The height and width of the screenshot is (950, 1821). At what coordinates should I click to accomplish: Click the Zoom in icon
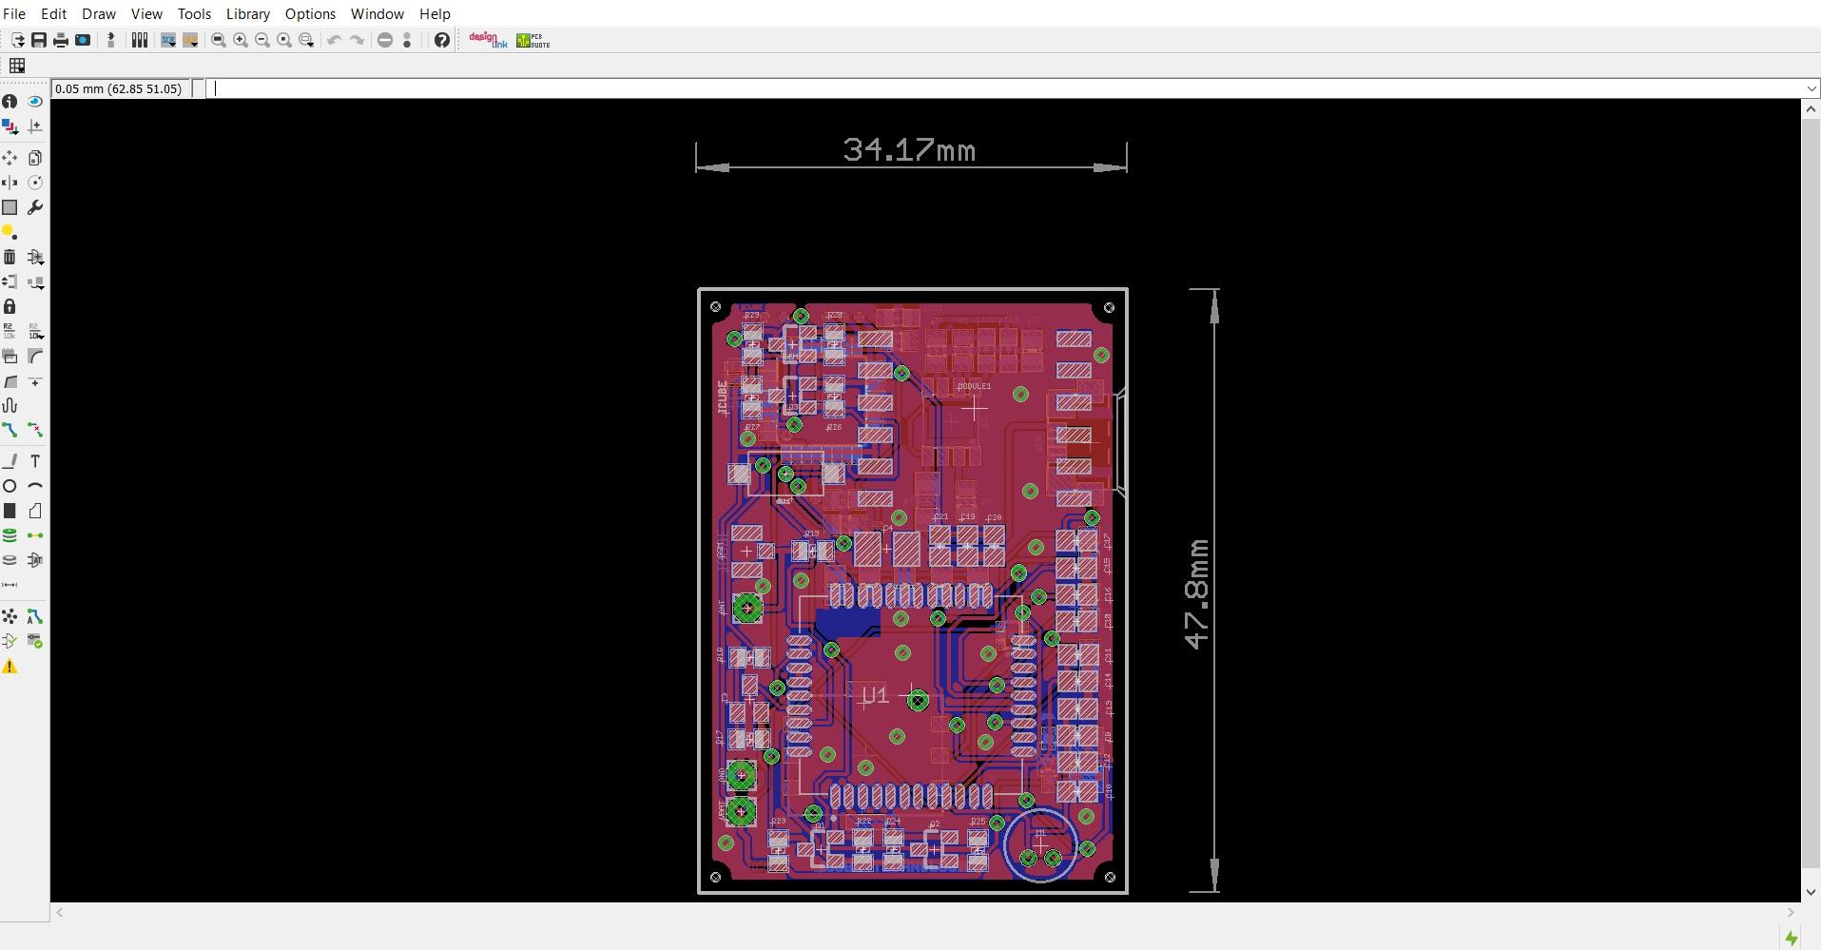240,40
